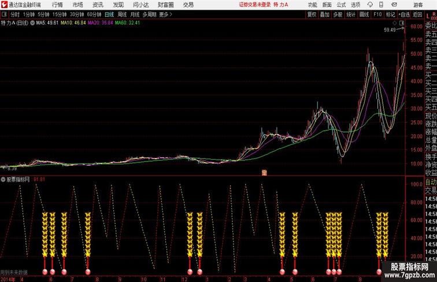Click the MA5: 49.61 value label

pos(47,23)
